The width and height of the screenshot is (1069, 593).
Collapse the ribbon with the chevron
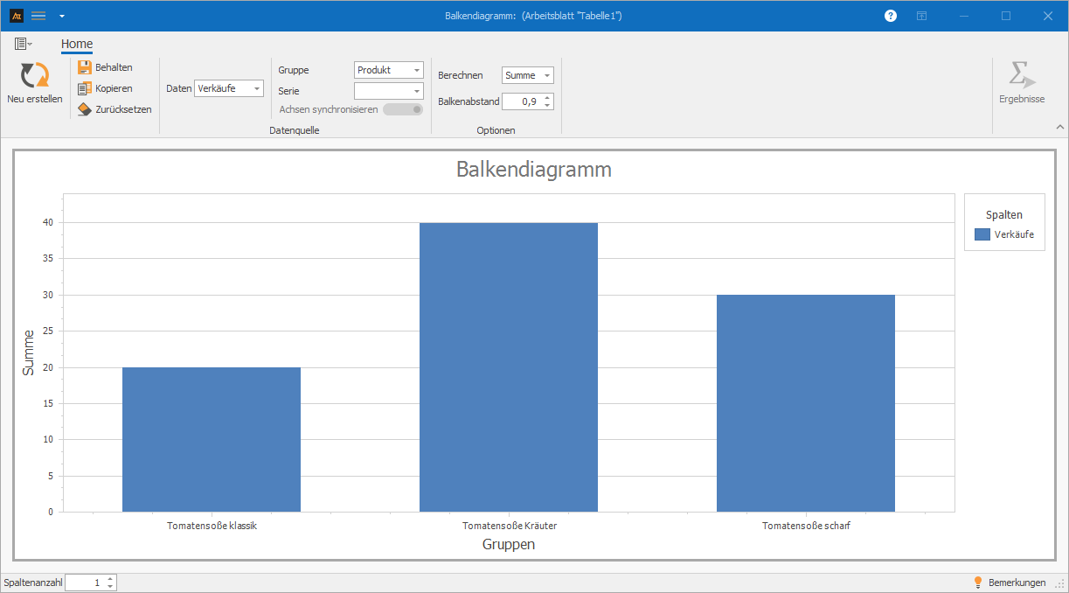1059,128
